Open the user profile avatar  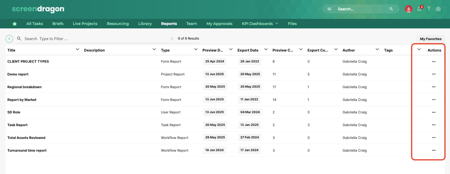tap(409, 9)
